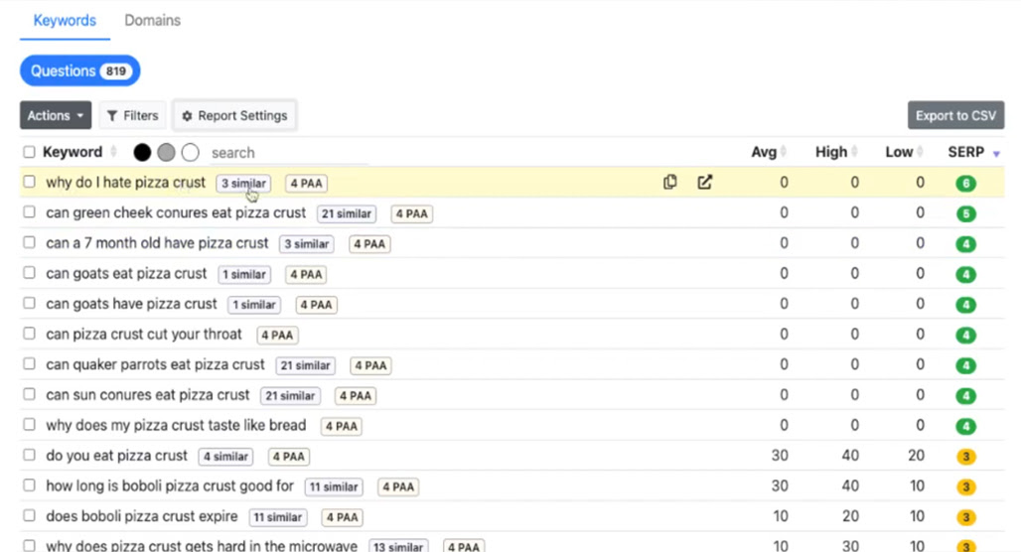The width and height of the screenshot is (1021, 552).
Task: Click Export to CSV button
Action: point(955,115)
